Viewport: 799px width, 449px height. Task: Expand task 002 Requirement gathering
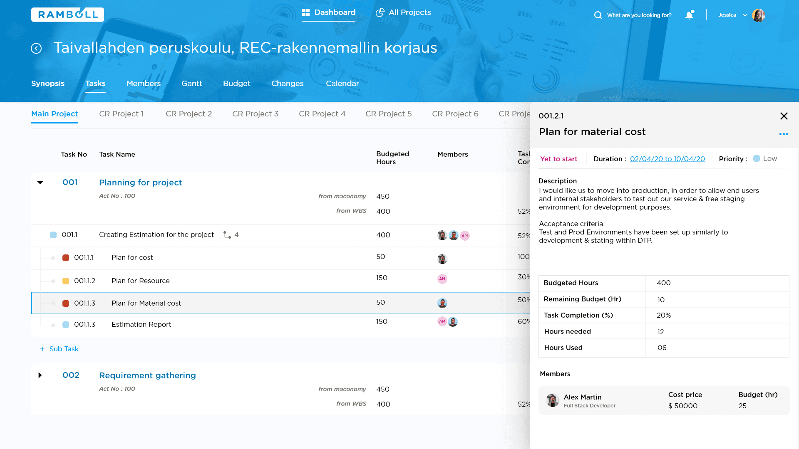pos(40,375)
